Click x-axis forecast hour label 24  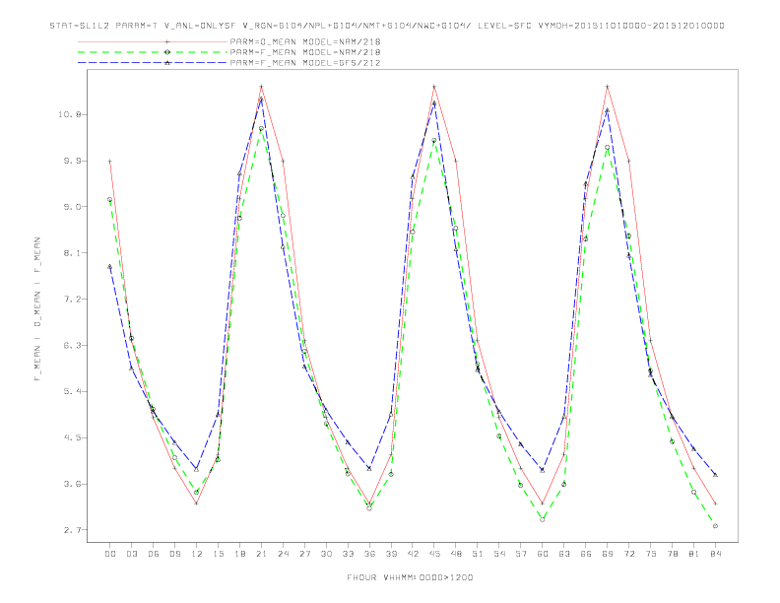tap(283, 554)
